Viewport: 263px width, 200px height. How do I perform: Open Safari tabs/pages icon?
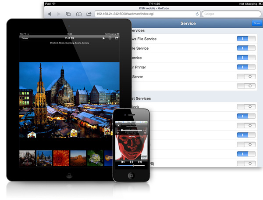pos(68,14)
